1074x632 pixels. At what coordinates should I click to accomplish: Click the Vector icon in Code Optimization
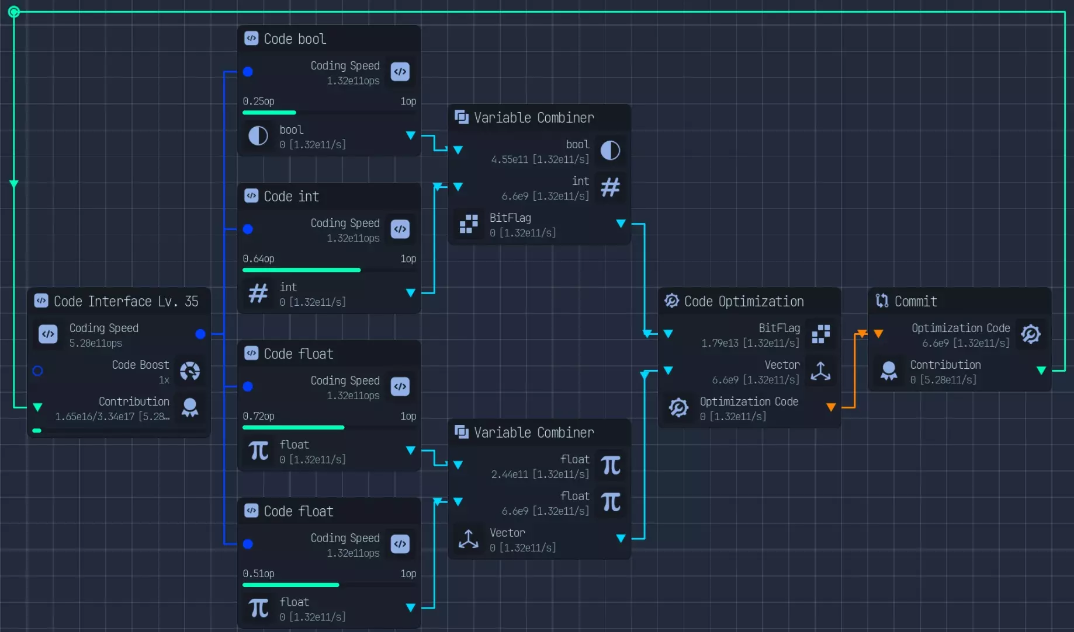tap(821, 371)
